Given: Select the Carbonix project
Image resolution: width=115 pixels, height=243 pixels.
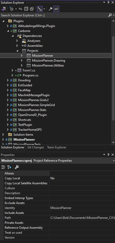Looking at the screenshot, I should [24, 31].
